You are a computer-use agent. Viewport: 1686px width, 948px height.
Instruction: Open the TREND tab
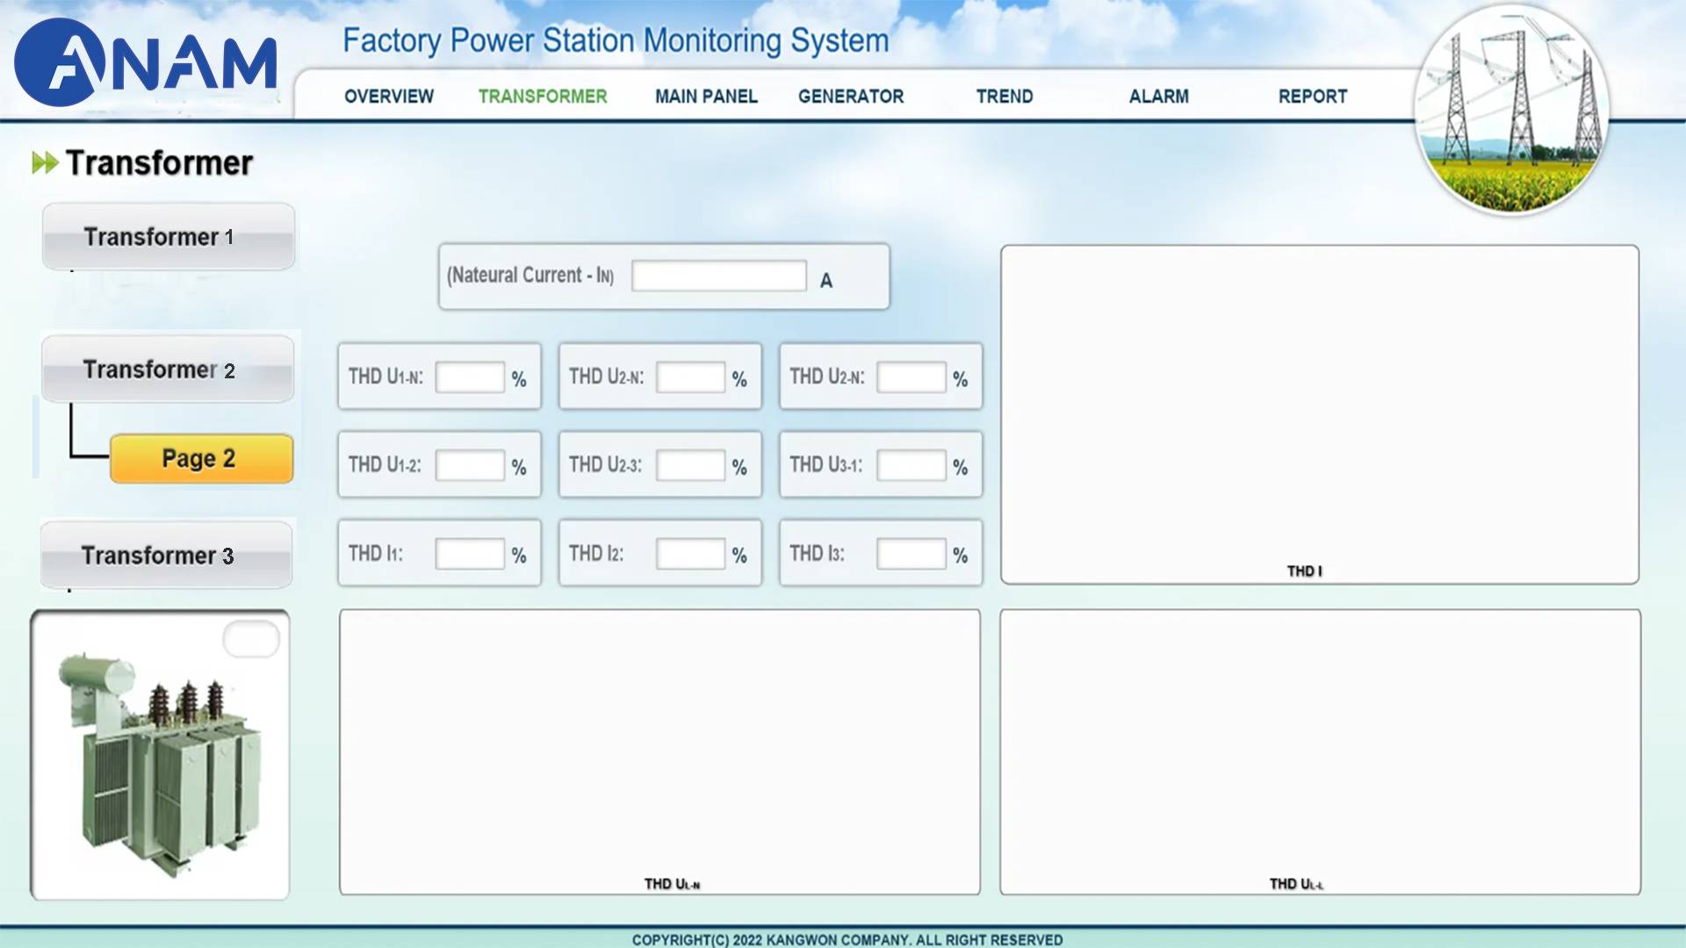(x=1005, y=97)
